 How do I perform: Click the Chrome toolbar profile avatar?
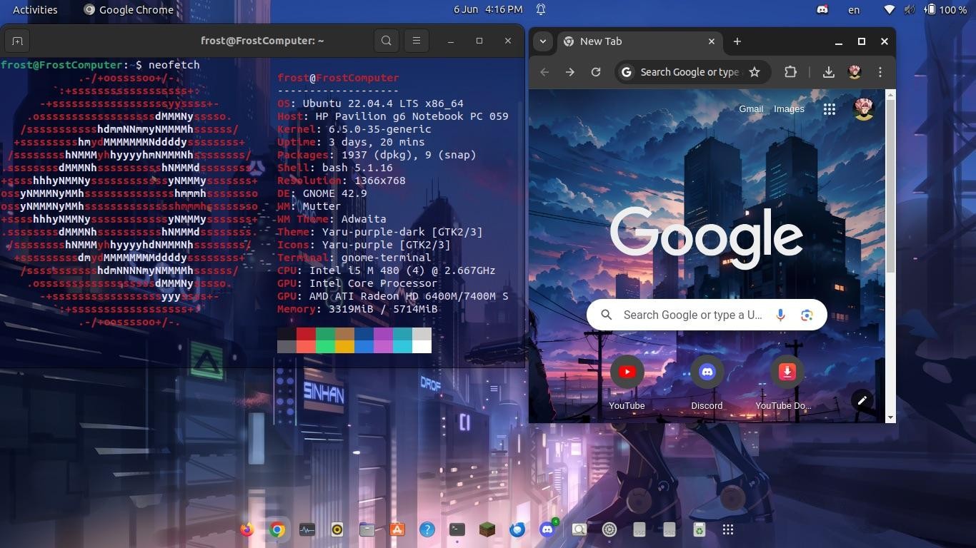point(855,72)
